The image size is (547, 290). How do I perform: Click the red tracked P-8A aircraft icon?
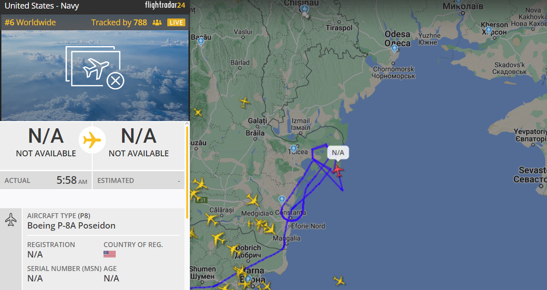pos(337,170)
